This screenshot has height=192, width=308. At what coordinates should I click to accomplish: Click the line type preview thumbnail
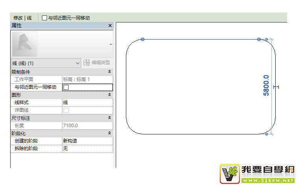click(x=25, y=44)
